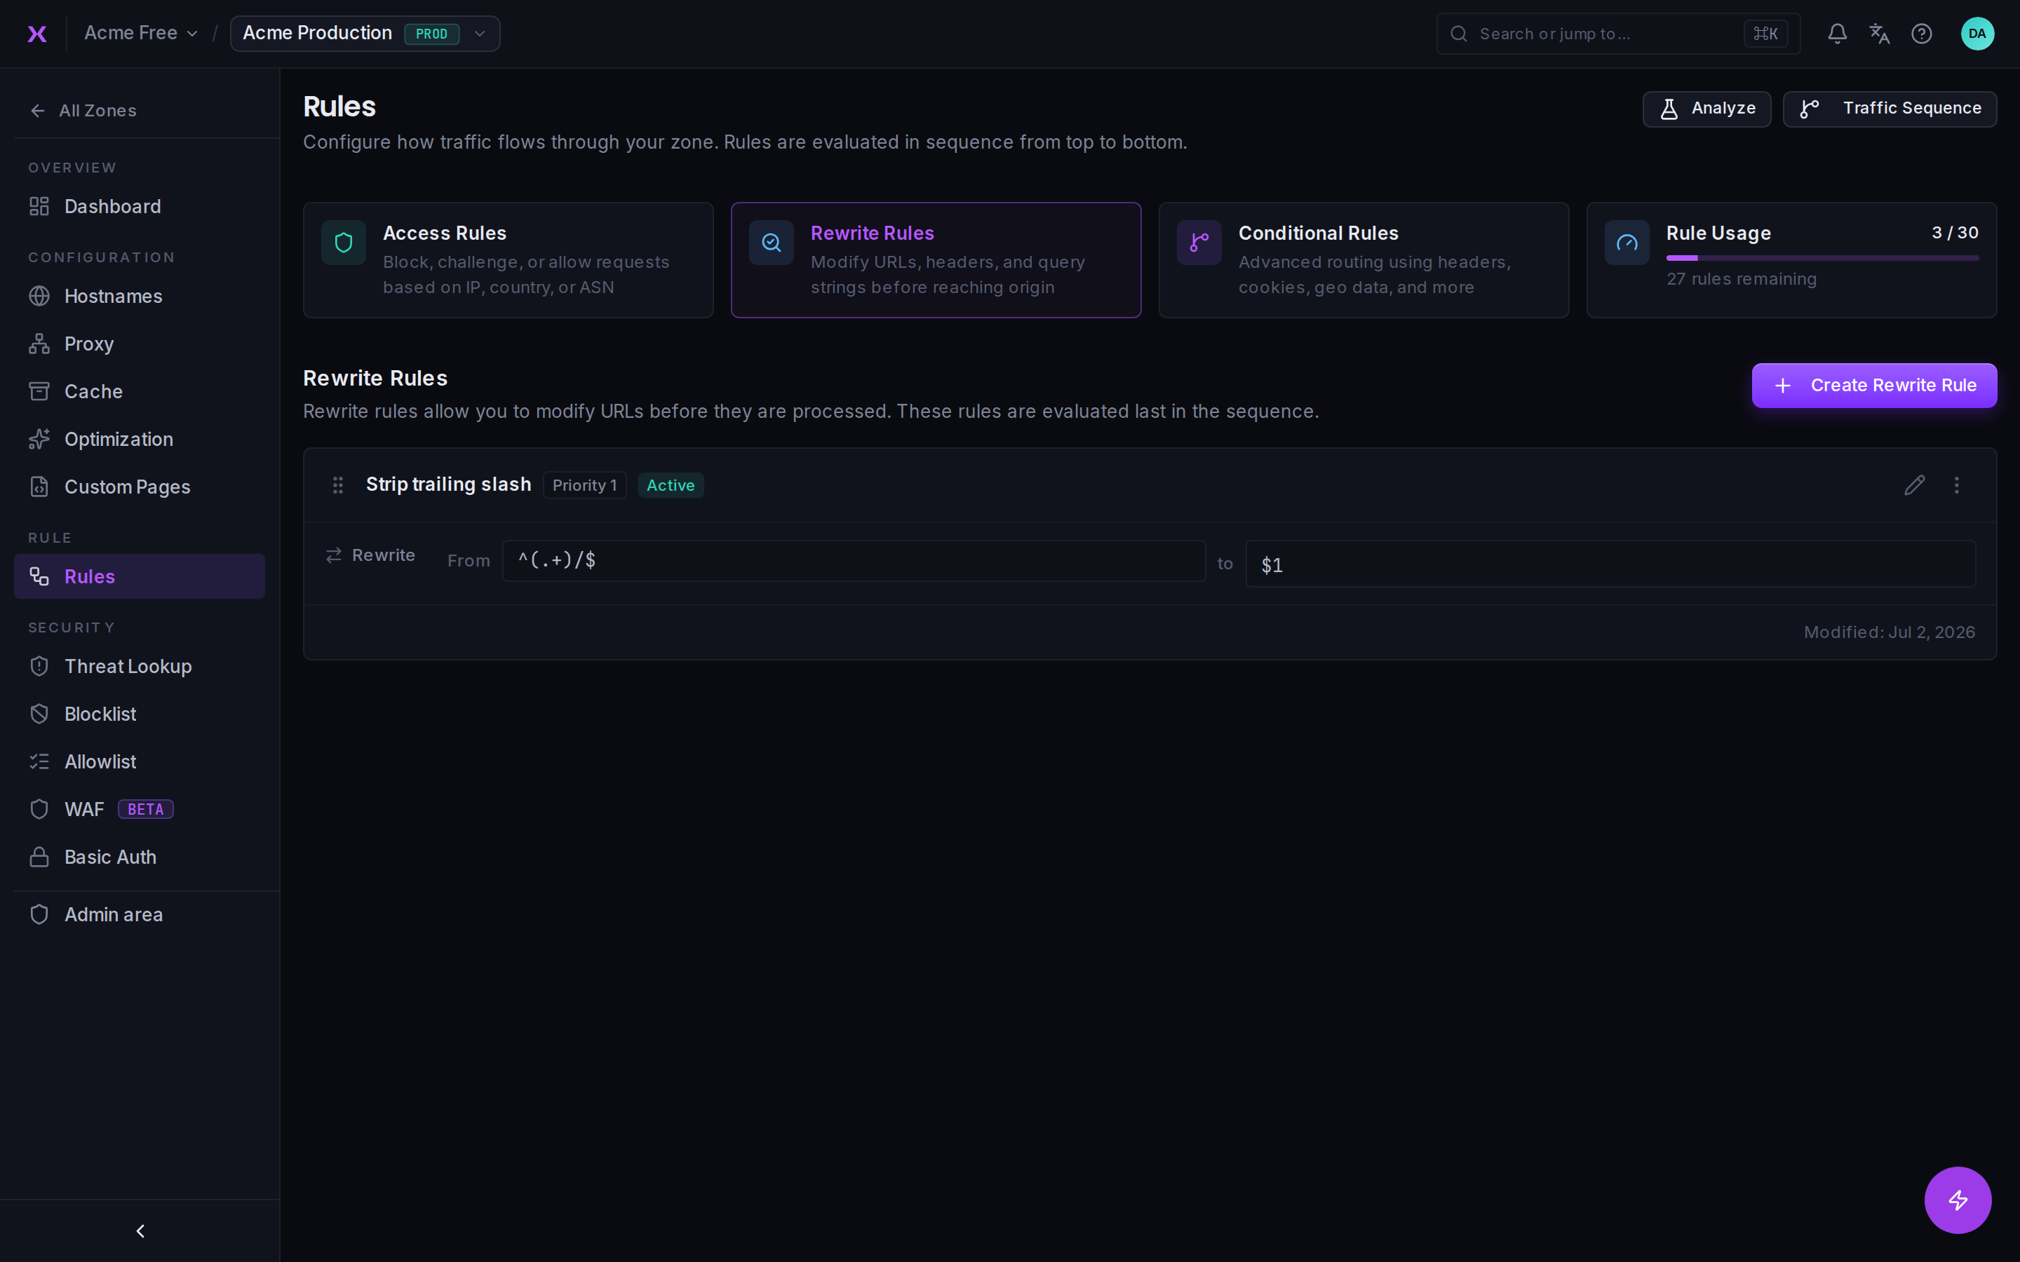The width and height of the screenshot is (2020, 1262).
Task: Click the X logo in the header
Action: (x=36, y=34)
